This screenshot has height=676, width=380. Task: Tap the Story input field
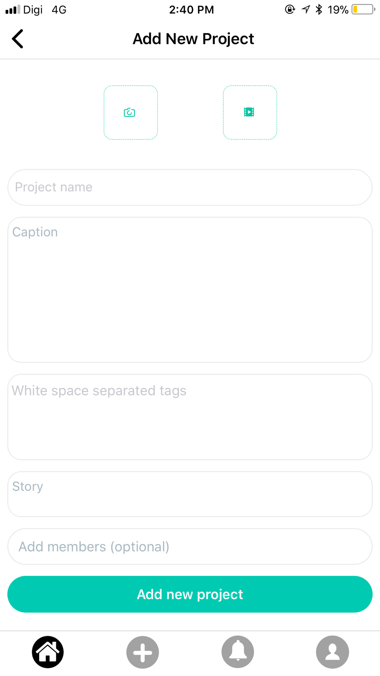click(x=190, y=494)
